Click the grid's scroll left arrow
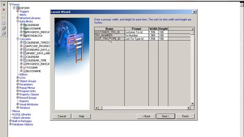The height and width of the screenshot is (137, 244). coord(96,108)
